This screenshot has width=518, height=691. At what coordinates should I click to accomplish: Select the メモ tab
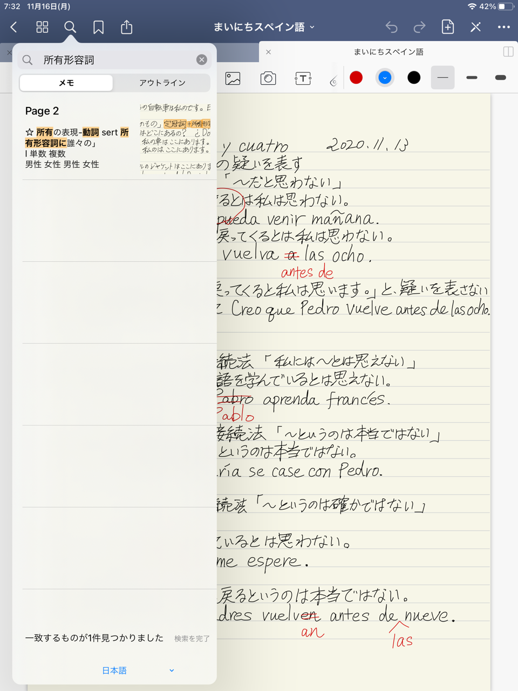point(66,83)
